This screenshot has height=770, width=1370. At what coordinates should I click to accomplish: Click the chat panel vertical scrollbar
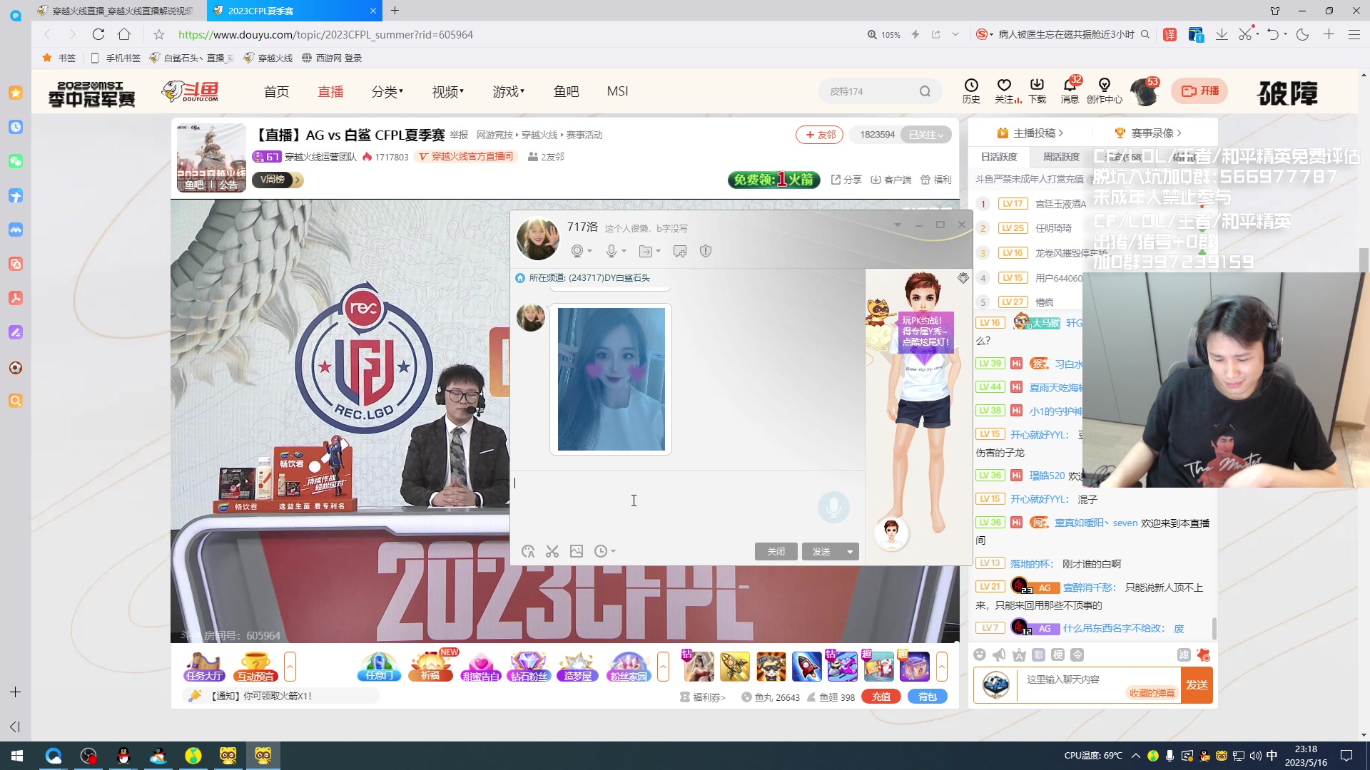[x=1214, y=627]
